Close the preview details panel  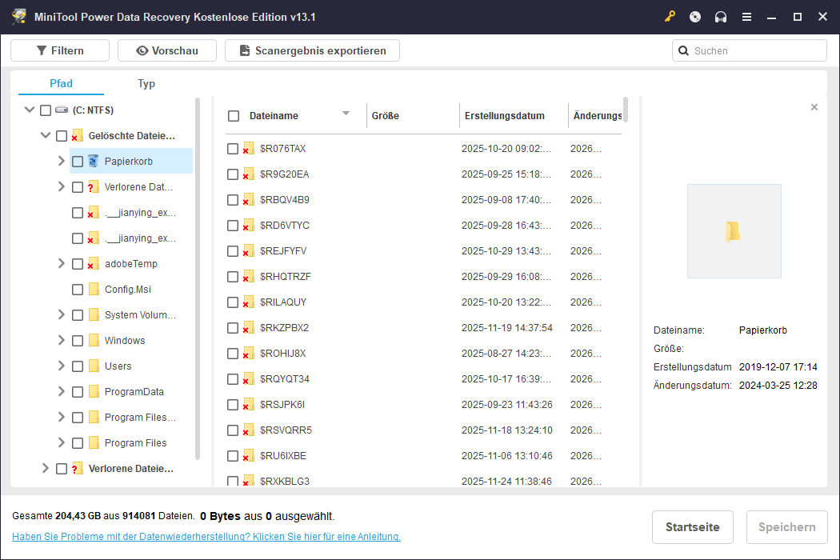tap(814, 107)
